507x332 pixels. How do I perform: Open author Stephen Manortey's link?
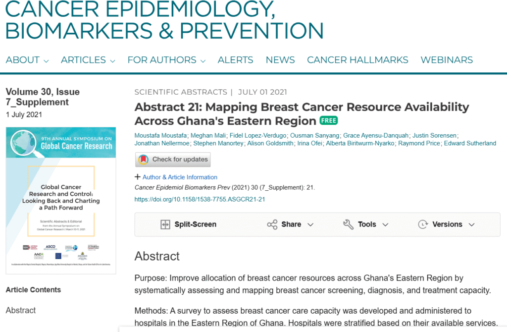tap(218, 143)
